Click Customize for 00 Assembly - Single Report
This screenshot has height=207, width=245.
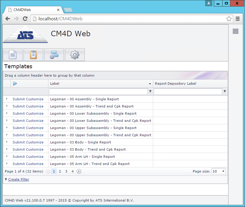pyautogui.click(x=35, y=99)
